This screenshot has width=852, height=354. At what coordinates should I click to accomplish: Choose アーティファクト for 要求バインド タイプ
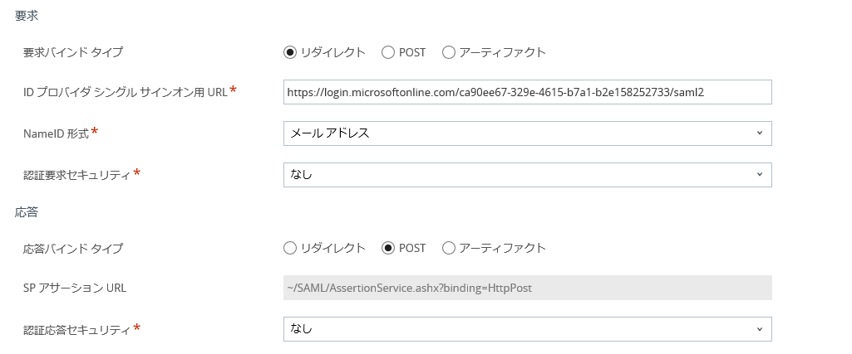coord(449,52)
